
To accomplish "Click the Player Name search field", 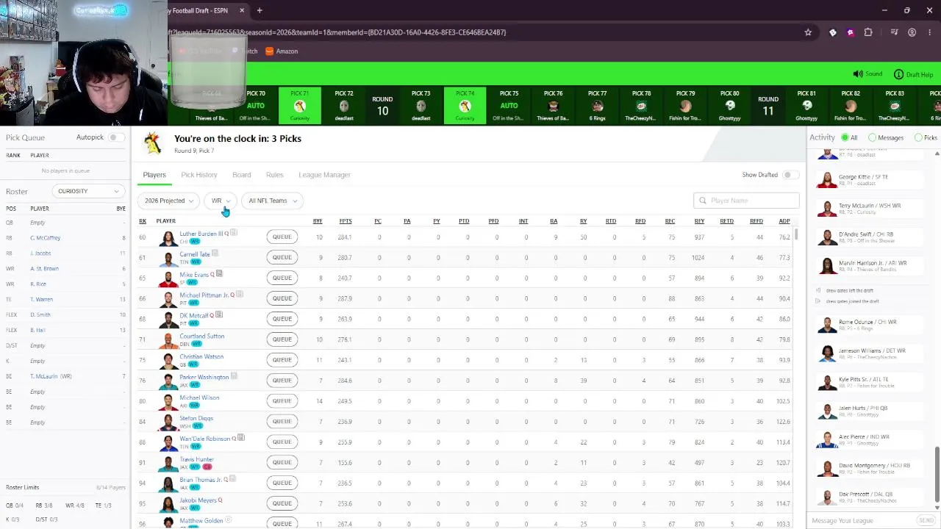I will [746, 201].
